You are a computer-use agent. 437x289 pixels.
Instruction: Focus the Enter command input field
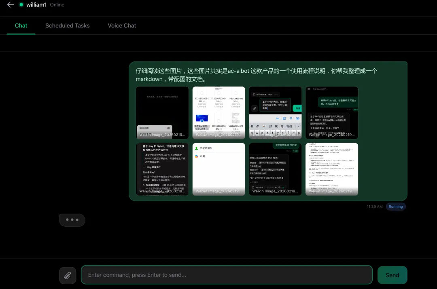227,275
